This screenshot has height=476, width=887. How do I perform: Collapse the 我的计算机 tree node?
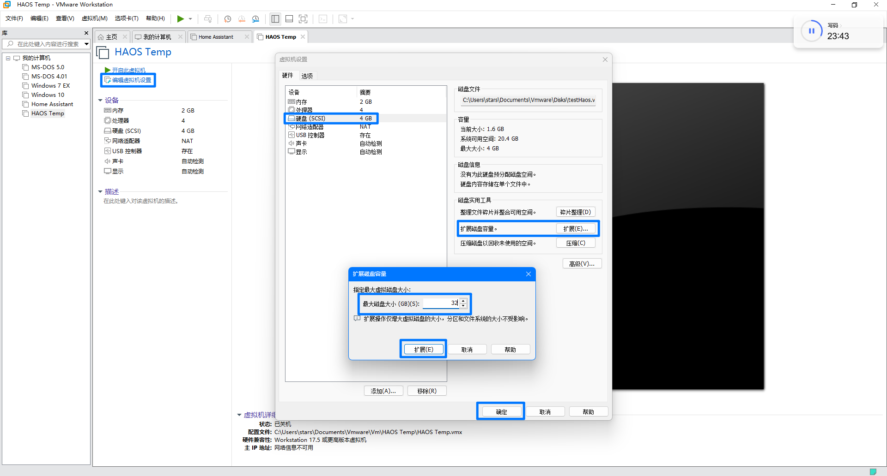(8, 58)
